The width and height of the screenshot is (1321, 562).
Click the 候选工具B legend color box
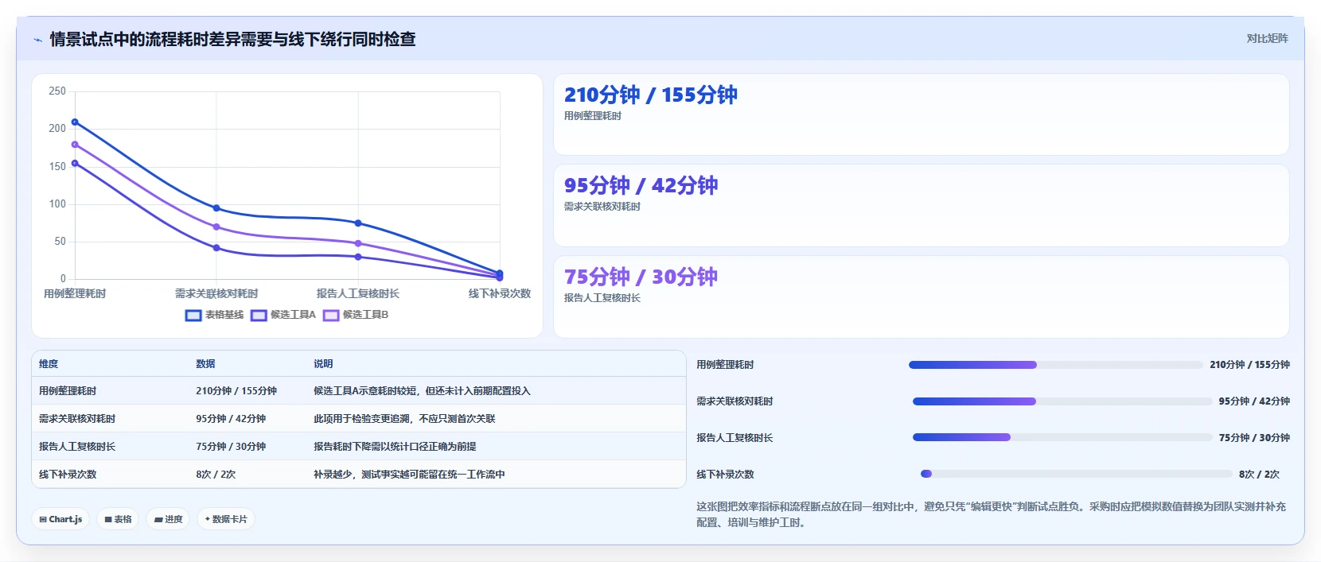pos(331,316)
